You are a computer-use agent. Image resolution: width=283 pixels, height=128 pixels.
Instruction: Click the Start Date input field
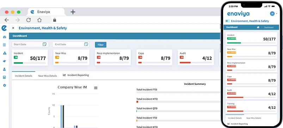30,44
